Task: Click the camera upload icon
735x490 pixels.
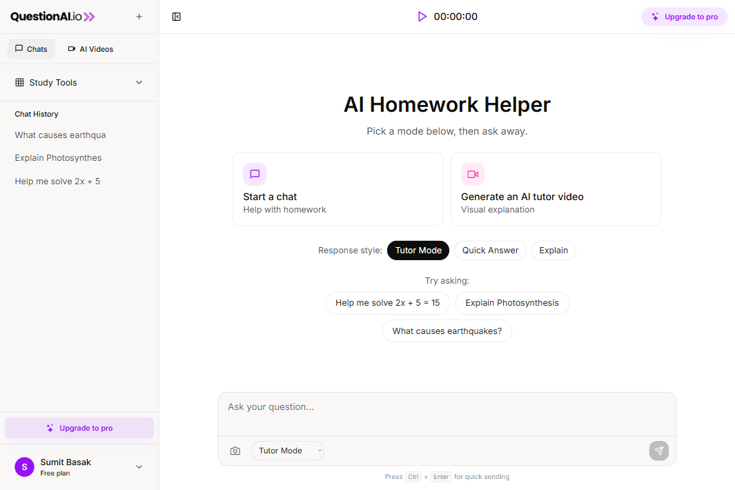Action: coord(235,451)
